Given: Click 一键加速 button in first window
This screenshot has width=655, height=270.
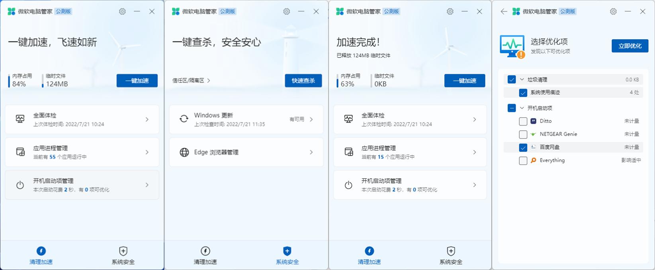Looking at the screenshot, I should (137, 81).
